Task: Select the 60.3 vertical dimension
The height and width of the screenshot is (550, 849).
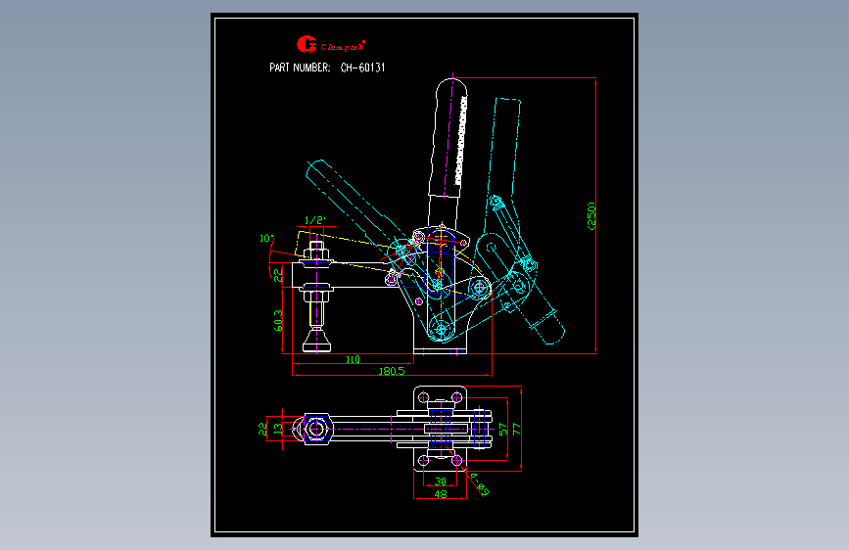Action: 278,320
